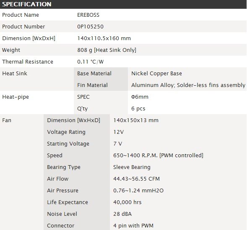The image size is (247, 230).
Task: Click the Thermal Resistance label
Action: 28,62
